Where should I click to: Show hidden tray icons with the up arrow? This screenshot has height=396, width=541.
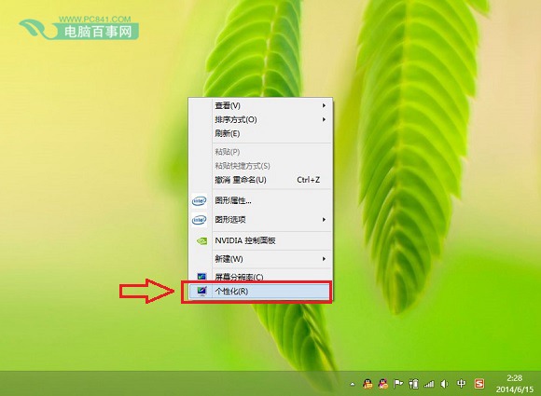(x=353, y=384)
